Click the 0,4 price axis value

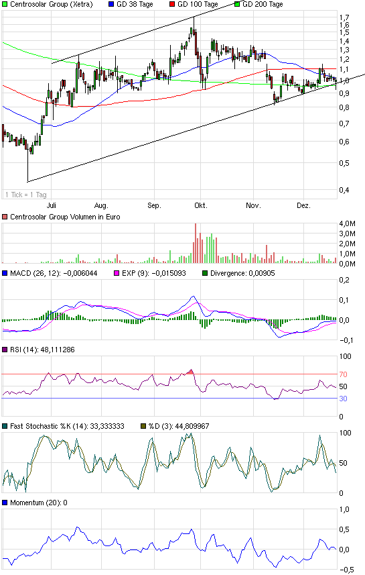tap(344, 190)
